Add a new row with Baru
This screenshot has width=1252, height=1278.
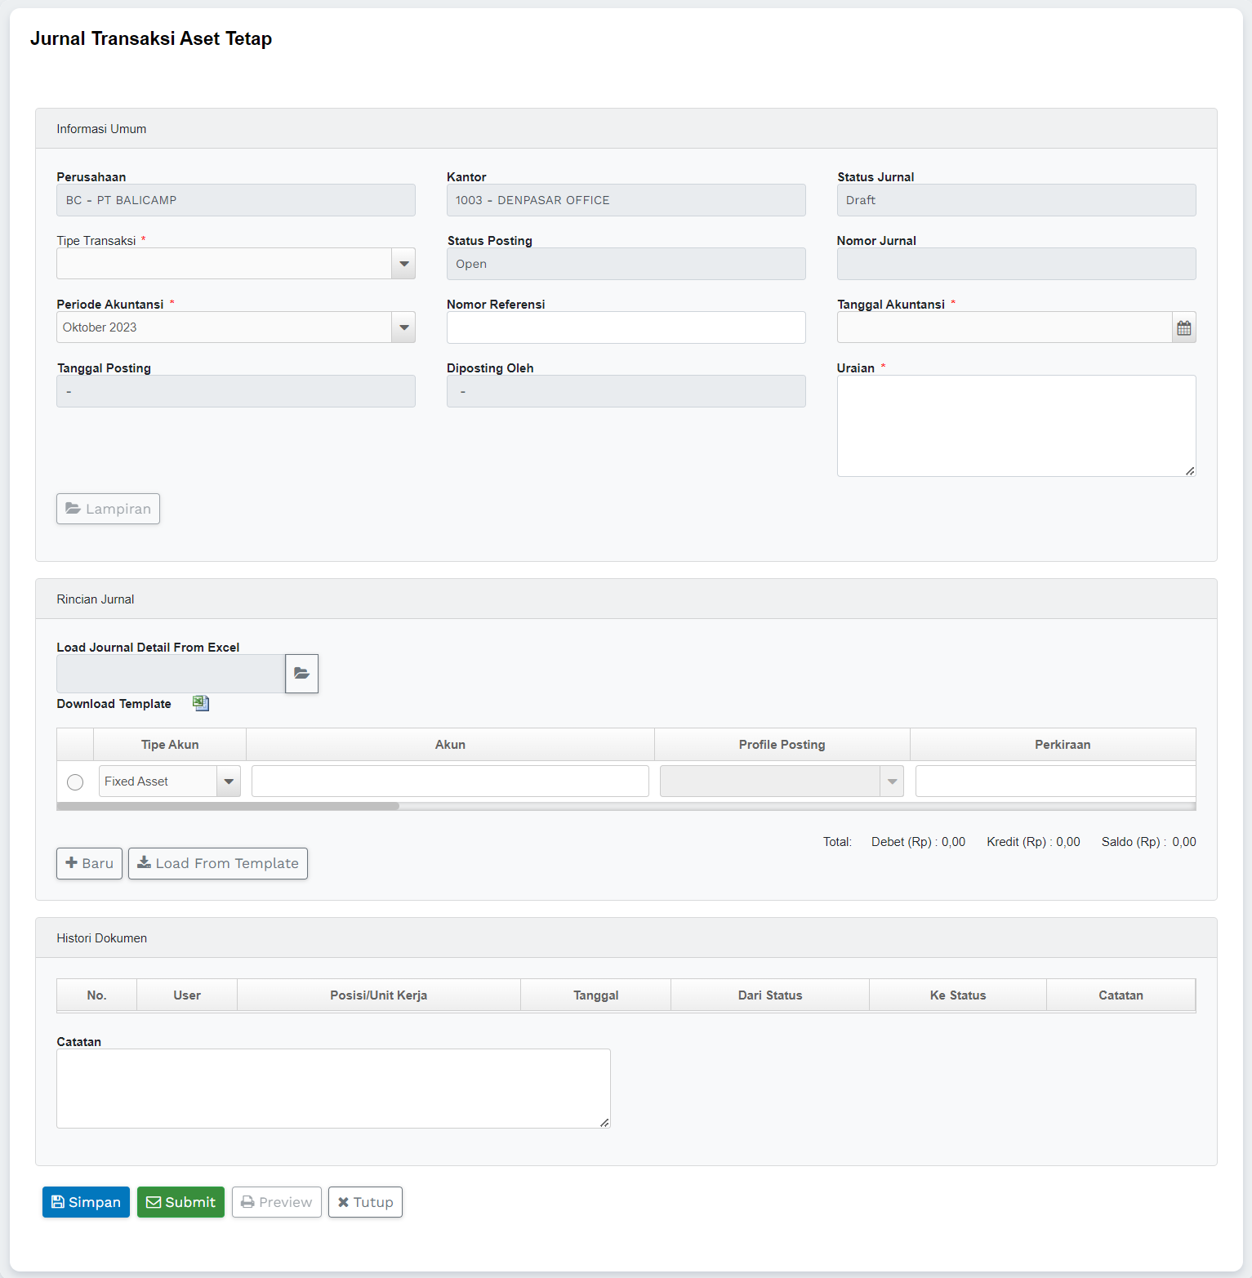(x=89, y=863)
